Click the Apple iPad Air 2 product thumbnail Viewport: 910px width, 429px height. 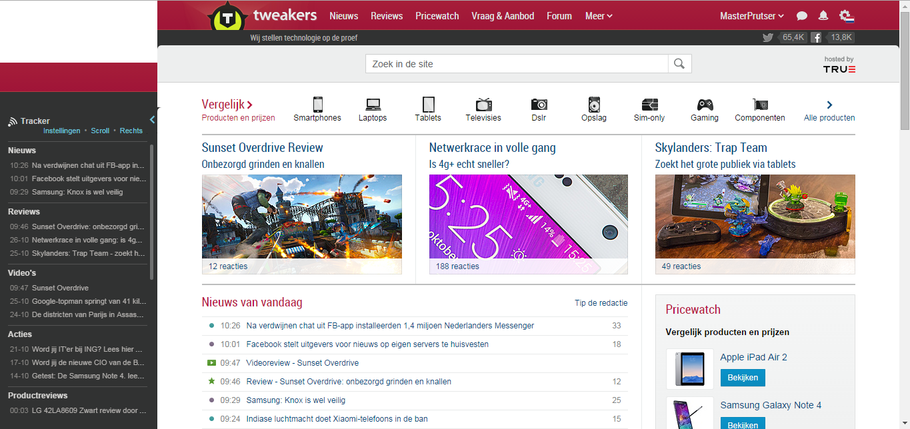(689, 369)
